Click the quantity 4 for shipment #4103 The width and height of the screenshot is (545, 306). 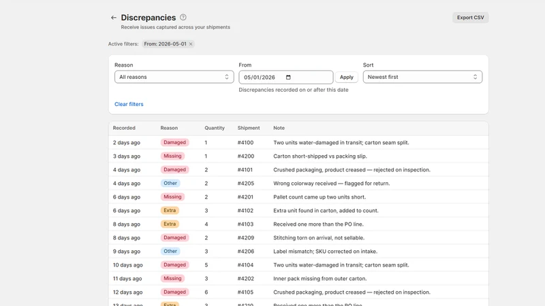pyautogui.click(x=206, y=224)
